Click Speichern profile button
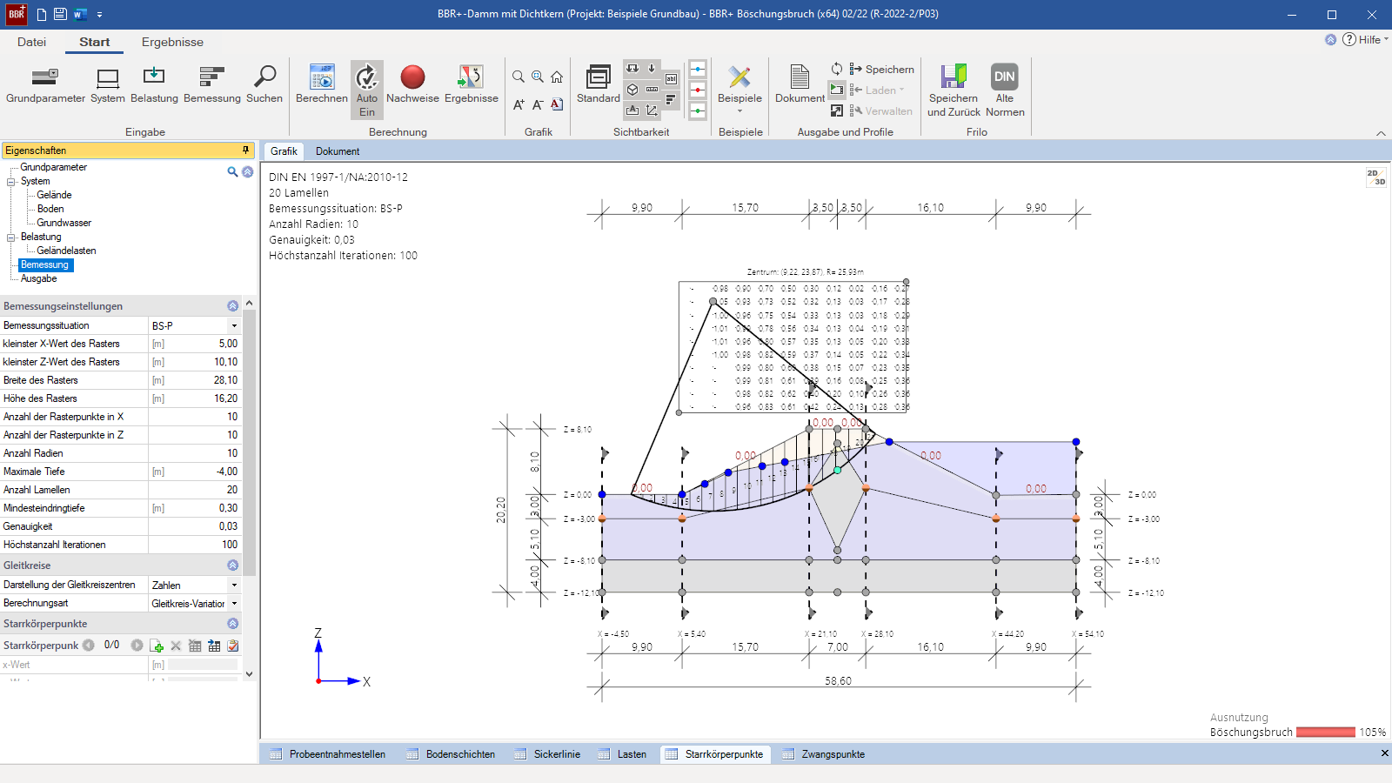 [881, 69]
